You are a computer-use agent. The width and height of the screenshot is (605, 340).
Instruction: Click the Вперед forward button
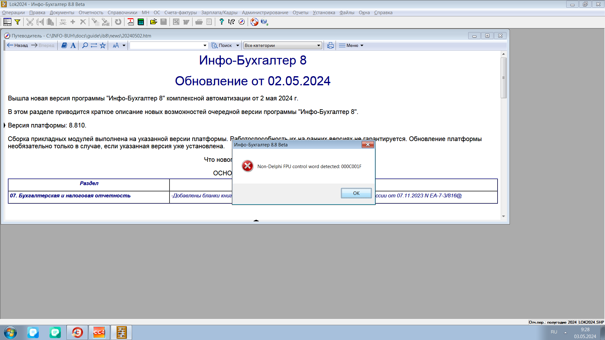pos(43,45)
